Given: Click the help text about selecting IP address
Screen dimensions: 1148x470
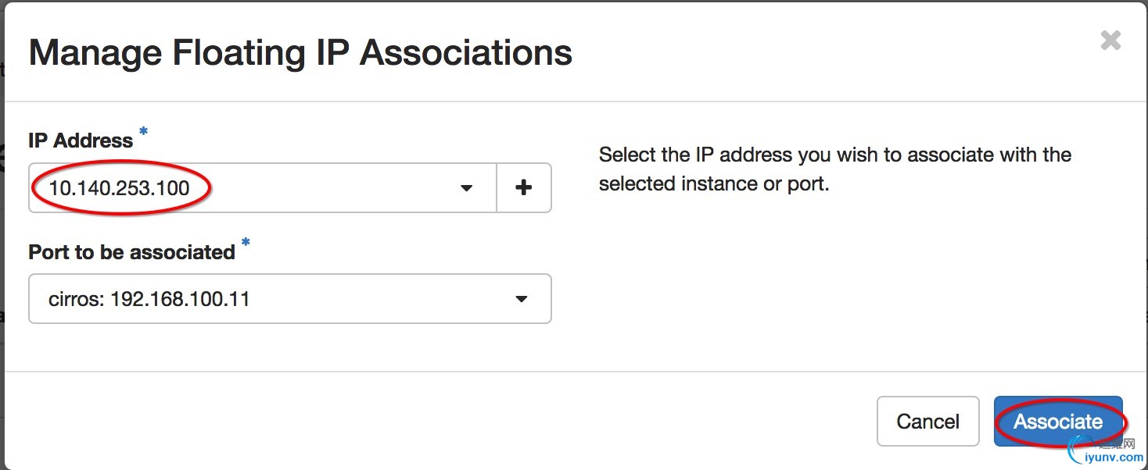Looking at the screenshot, I should 834,169.
